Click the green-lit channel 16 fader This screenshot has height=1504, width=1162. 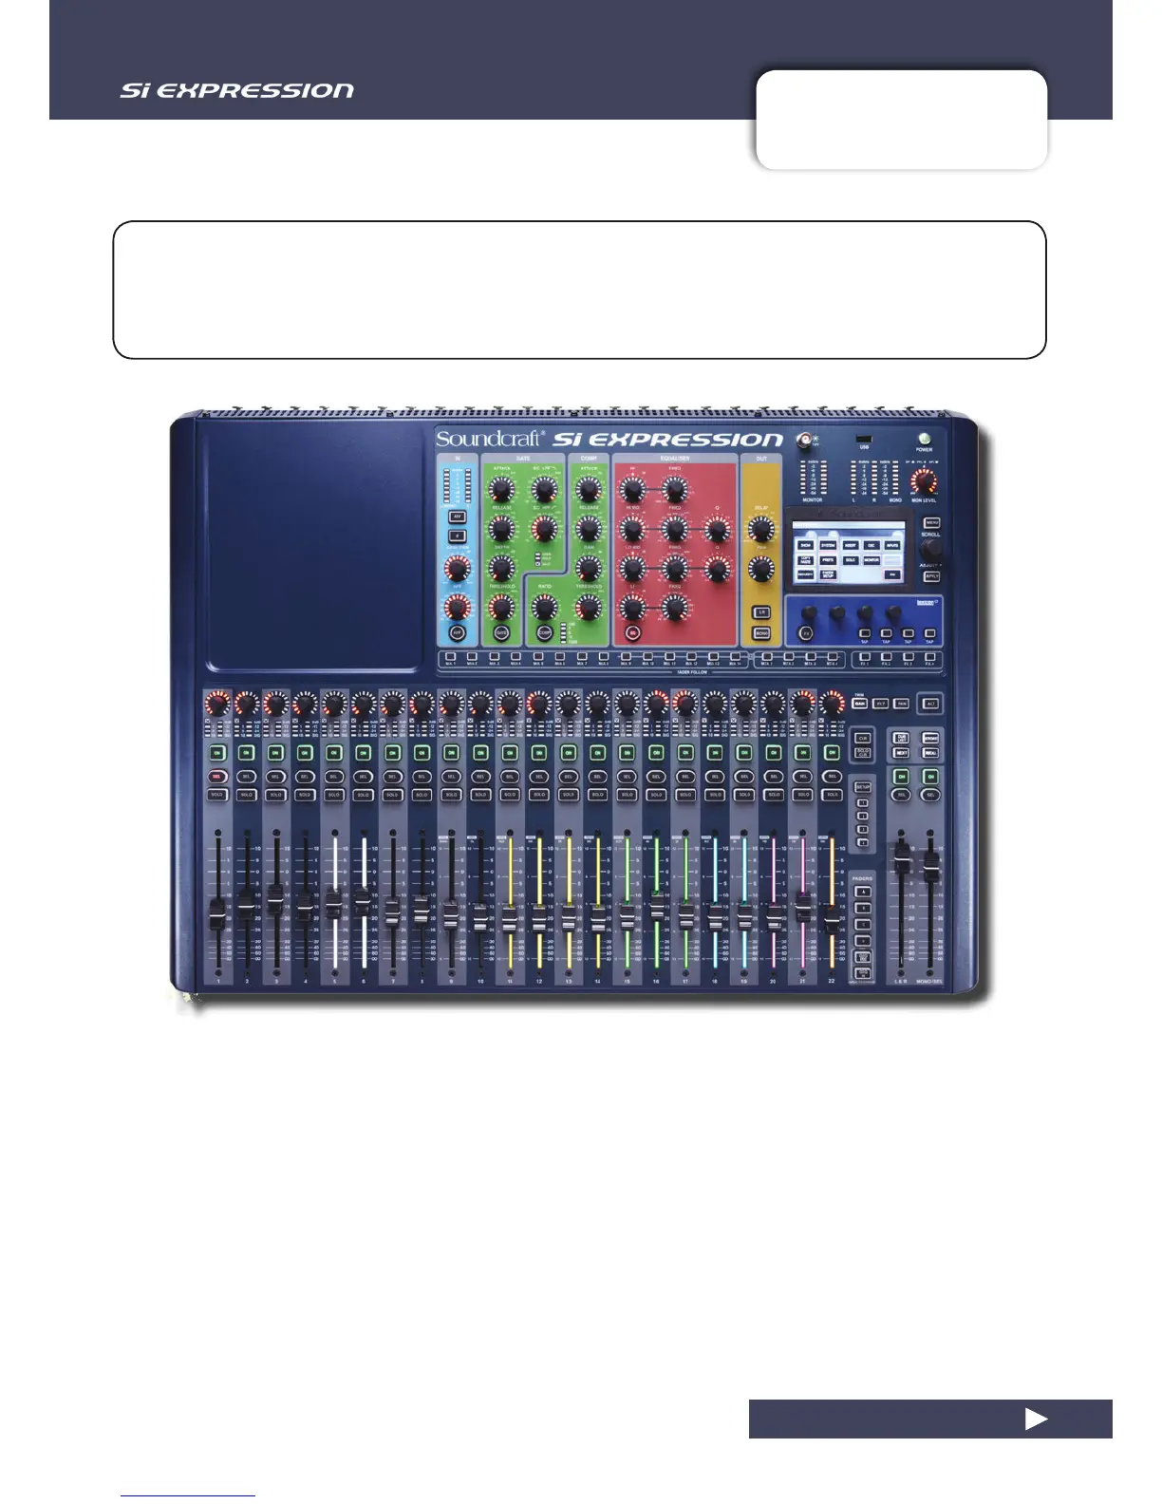point(656,908)
